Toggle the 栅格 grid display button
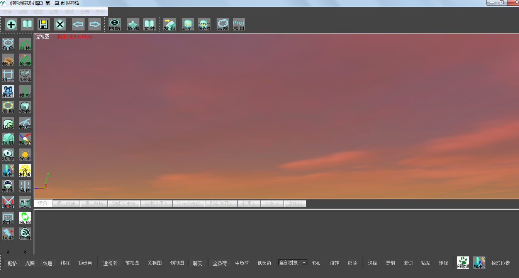Screen dimensions: 519x278 coord(12,263)
